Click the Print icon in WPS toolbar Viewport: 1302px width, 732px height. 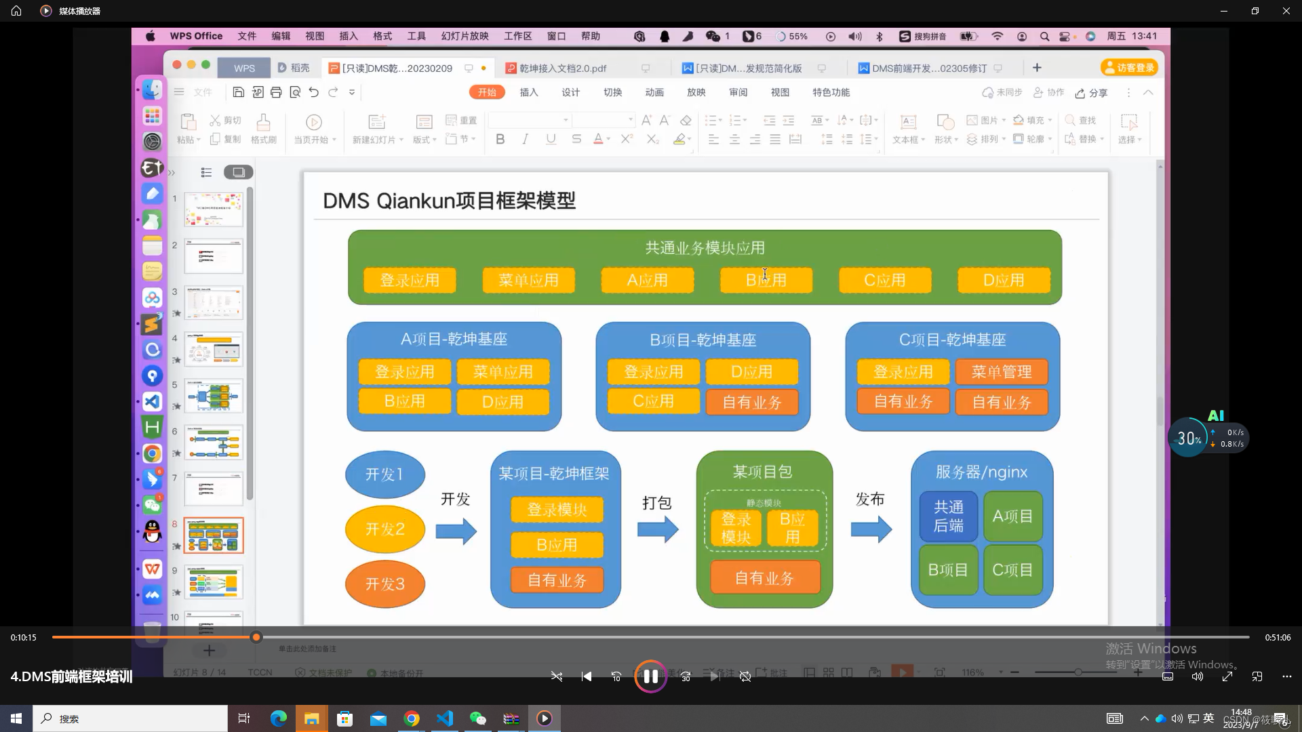(x=276, y=92)
